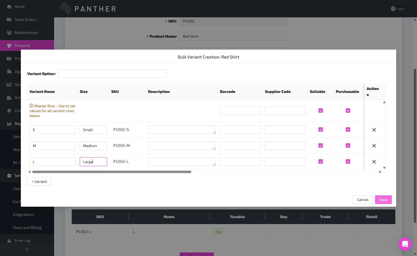Open Plans and Billing
The width and height of the screenshot is (417, 256).
(27, 228)
